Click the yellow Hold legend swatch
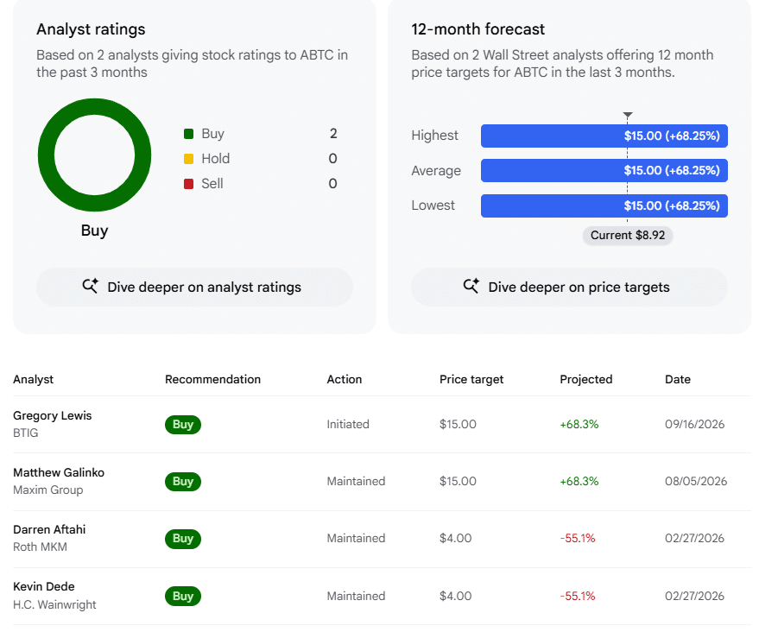Viewport: 778px width, 632px height. [188, 159]
